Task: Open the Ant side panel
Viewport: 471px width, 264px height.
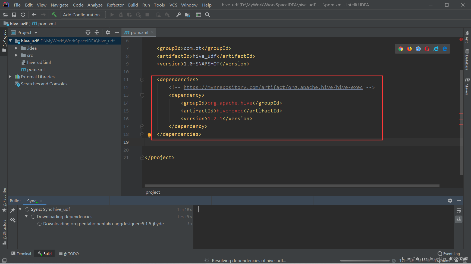Action: (467, 37)
